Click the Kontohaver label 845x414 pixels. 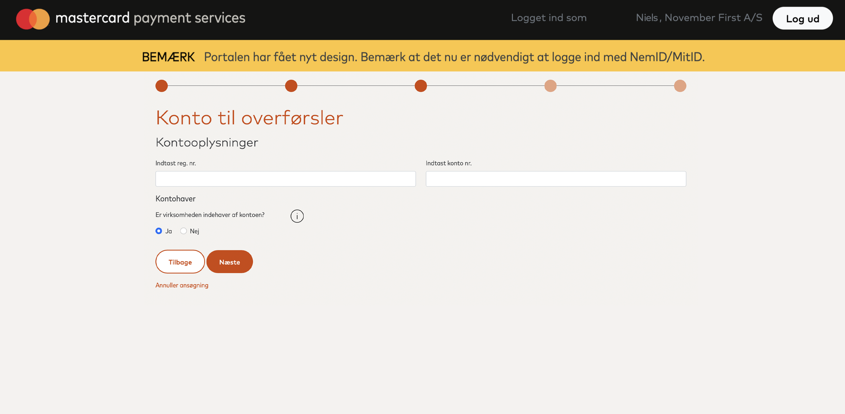[176, 199]
